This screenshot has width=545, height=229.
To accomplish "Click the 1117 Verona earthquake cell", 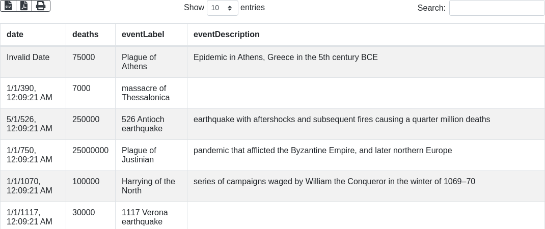I will pos(145,217).
